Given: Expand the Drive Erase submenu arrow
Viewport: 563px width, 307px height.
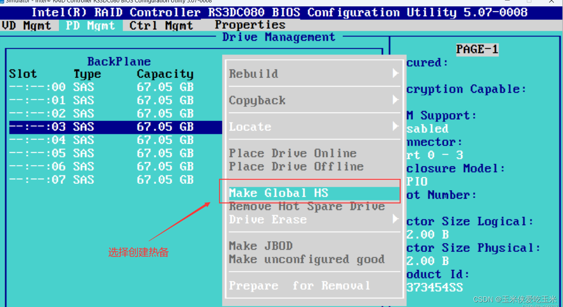Looking at the screenshot, I should point(396,219).
